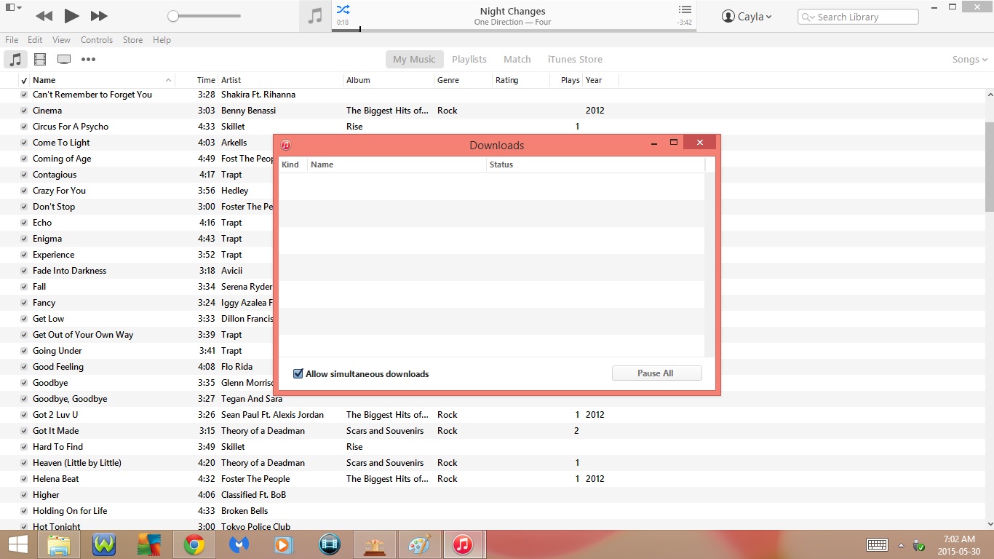
Task: Sort the song list by Artist
Action: point(281,80)
